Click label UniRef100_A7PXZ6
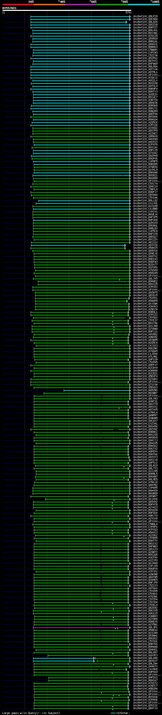Screen dimensions: 162x715 tap(145, 125)
